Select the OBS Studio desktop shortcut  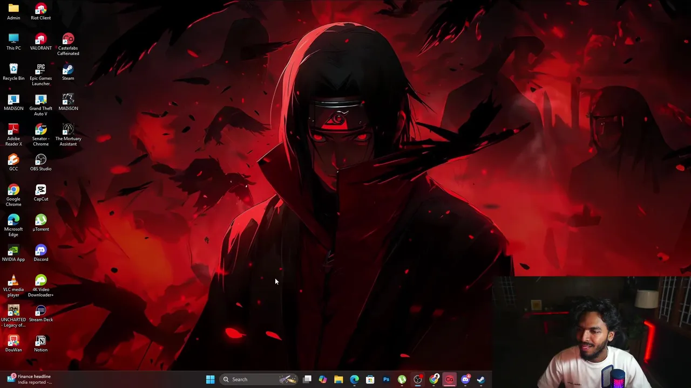pos(40,162)
